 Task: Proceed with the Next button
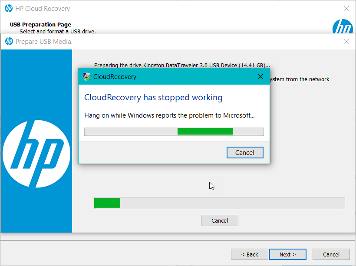(x=287, y=254)
